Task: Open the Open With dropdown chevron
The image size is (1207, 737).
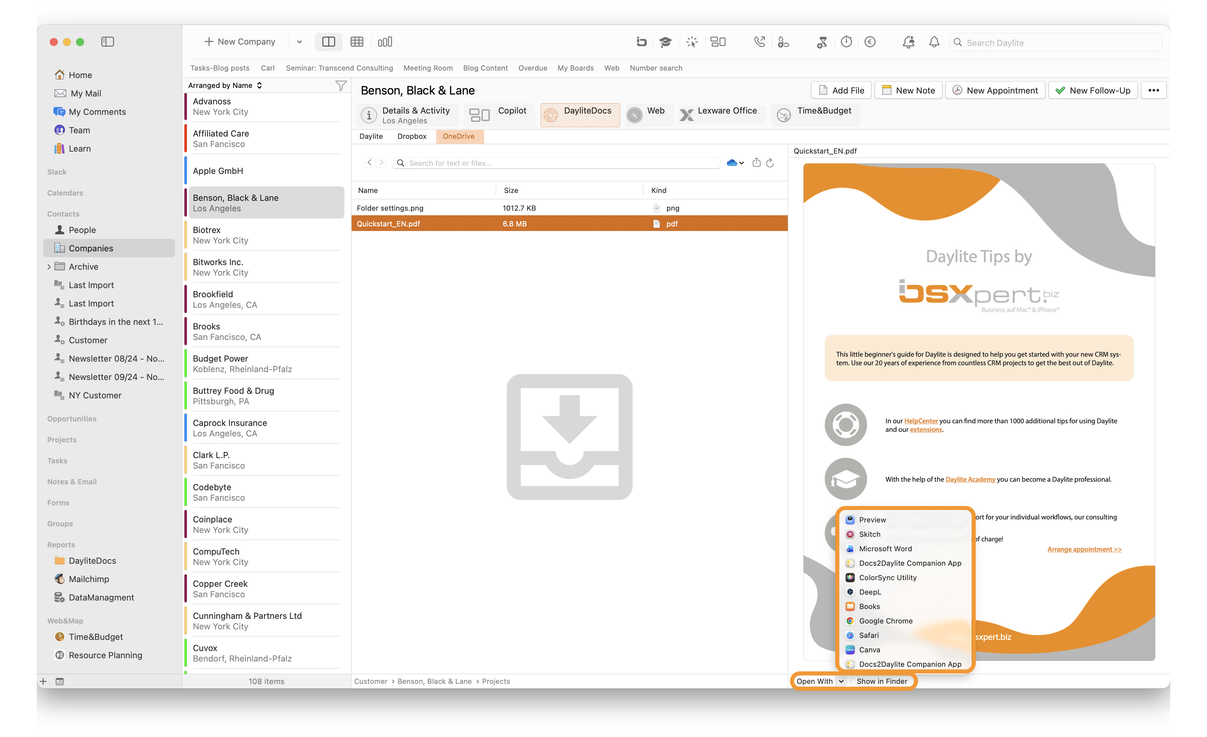Action: pyautogui.click(x=841, y=681)
